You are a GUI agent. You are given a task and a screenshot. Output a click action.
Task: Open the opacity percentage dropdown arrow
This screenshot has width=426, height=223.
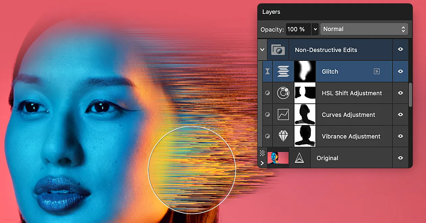[x=315, y=29]
